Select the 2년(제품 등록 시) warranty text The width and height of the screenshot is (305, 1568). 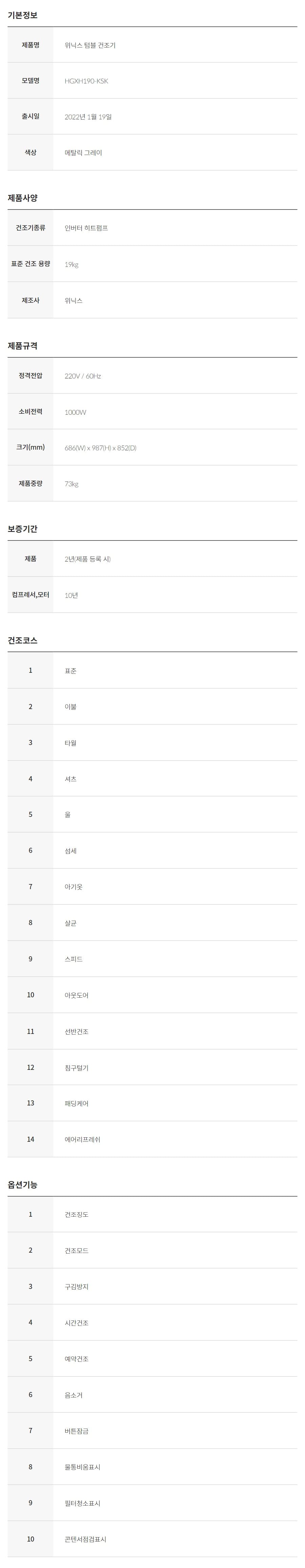point(88,560)
